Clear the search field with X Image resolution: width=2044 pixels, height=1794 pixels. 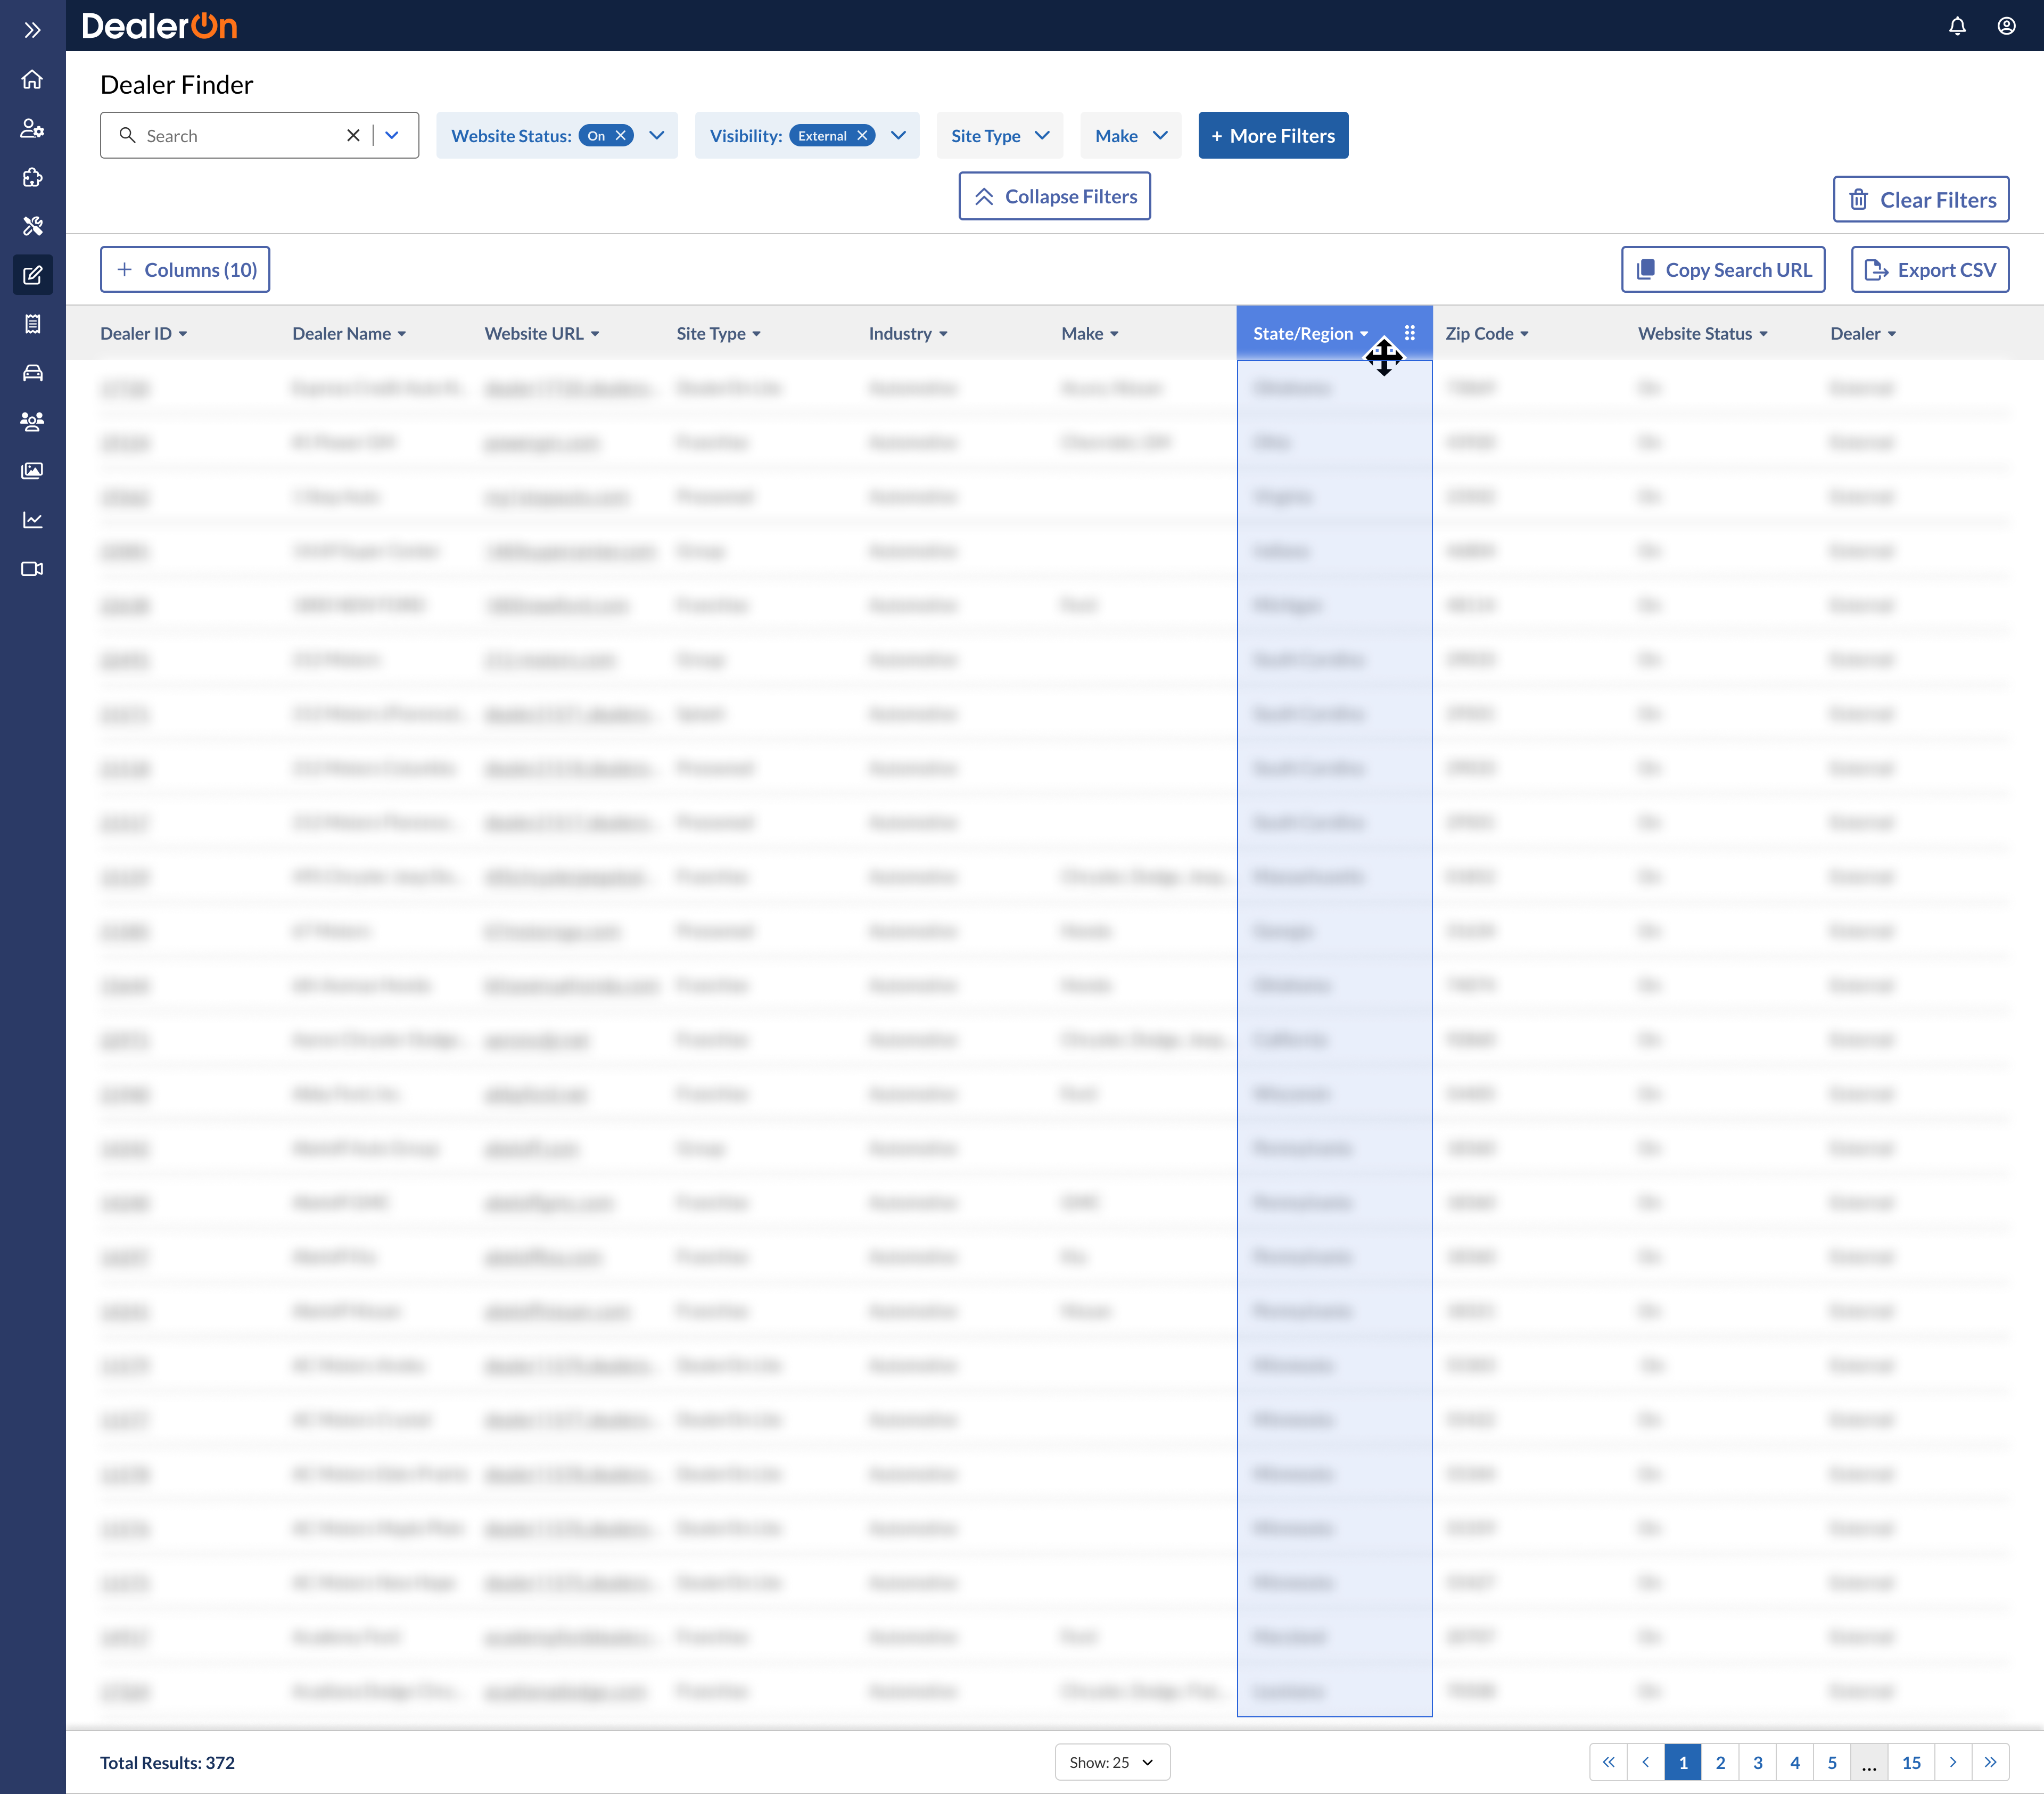(353, 136)
